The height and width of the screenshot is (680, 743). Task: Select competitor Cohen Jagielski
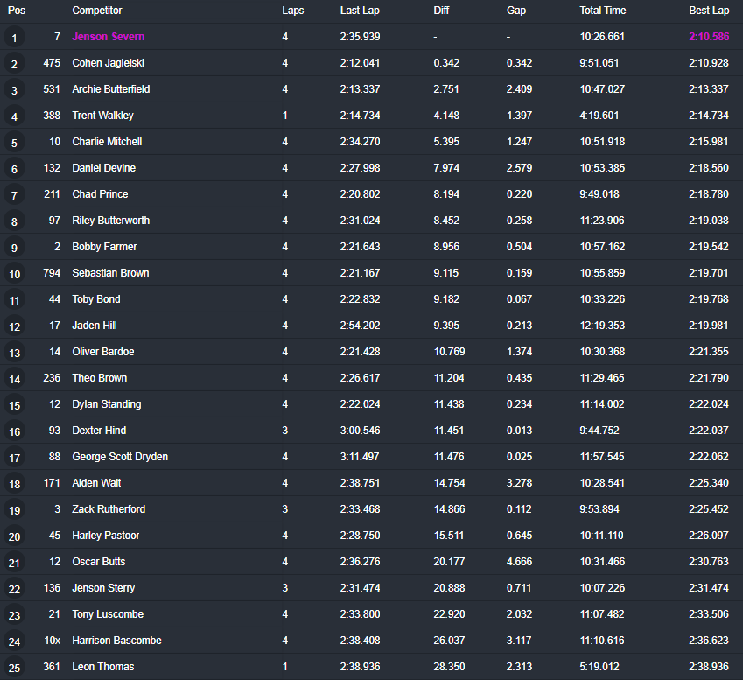(x=108, y=63)
